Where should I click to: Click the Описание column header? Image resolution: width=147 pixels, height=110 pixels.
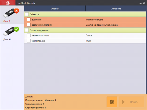click(116, 9)
